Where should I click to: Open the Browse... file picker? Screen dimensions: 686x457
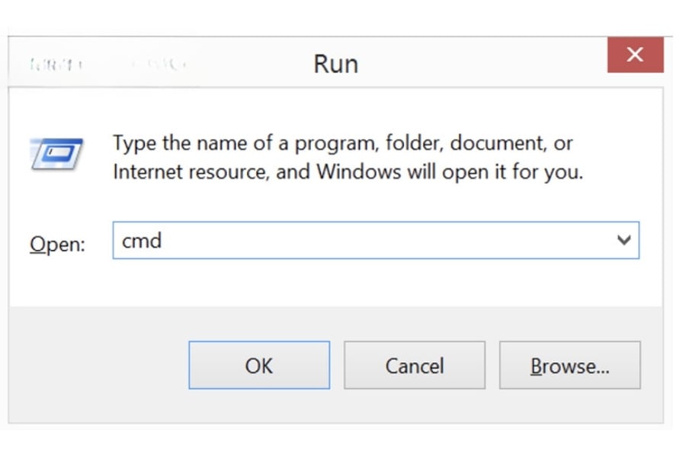pos(569,366)
